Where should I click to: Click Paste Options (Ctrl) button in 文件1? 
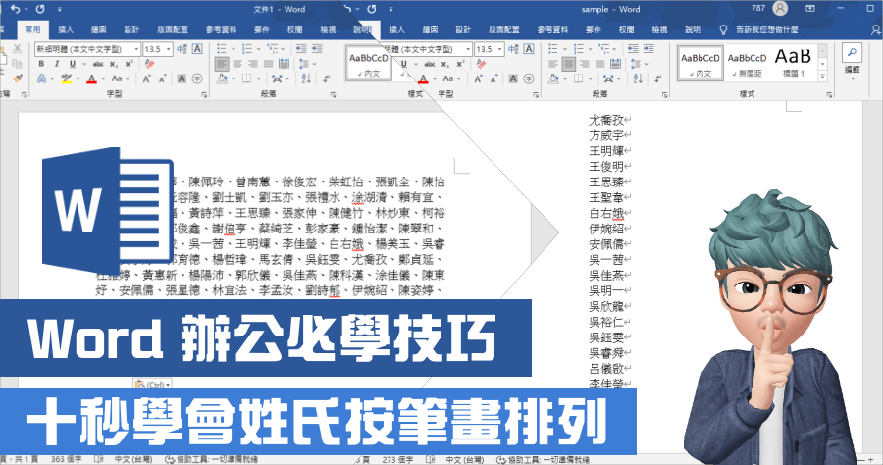pyautogui.click(x=152, y=384)
